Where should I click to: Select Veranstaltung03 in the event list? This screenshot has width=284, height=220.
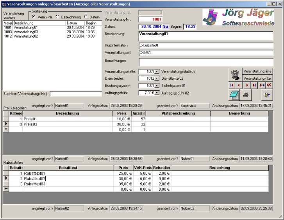pyautogui.click(x=25, y=32)
